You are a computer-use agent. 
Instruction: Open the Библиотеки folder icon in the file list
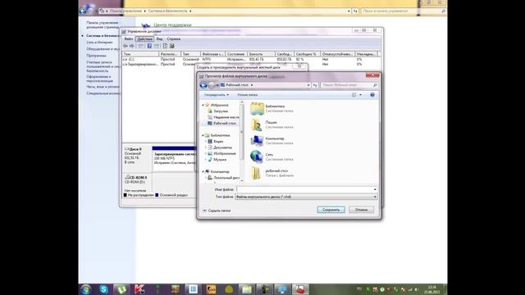point(257,108)
